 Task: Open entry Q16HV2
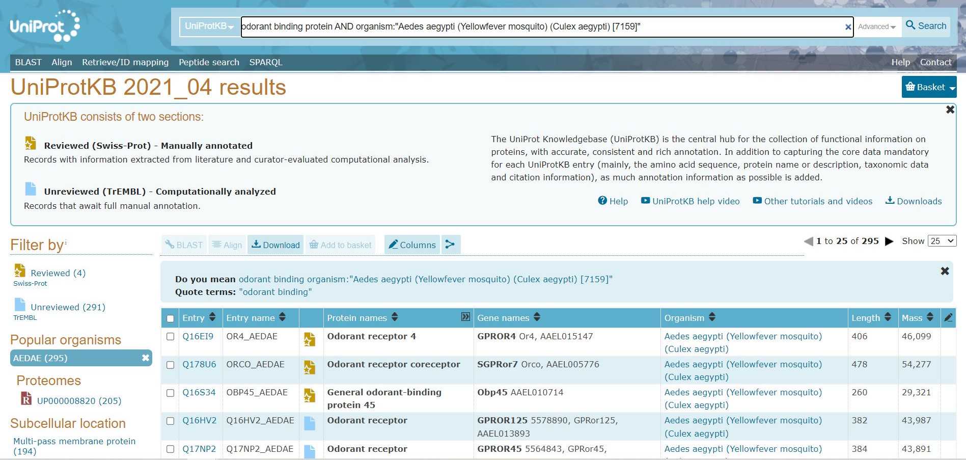(x=200, y=420)
